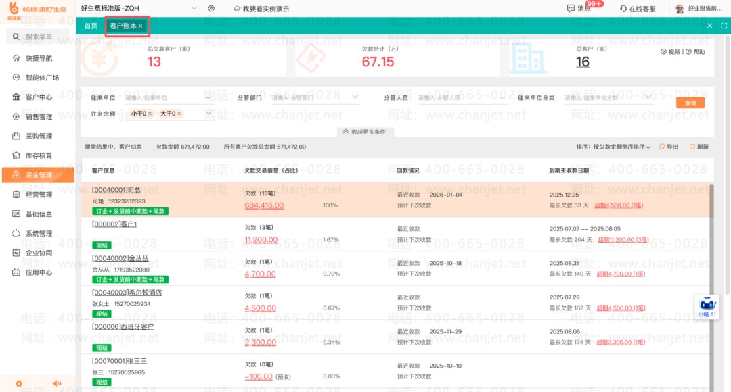Open overdue link 超期11,200.00 (3笔)
731x392 pixels.
click(623, 240)
